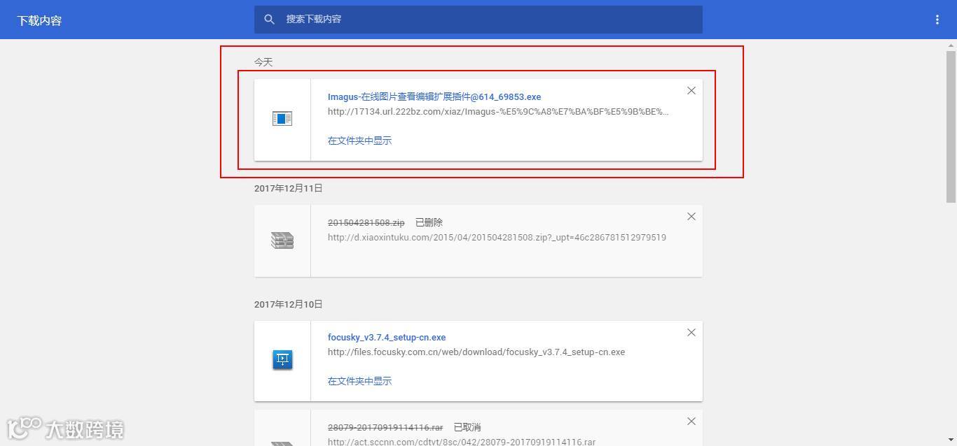The height and width of the screenshot is (446, 957).
Task: Open the Imagus exe downloaded file link
Action: click(x=434, y=97)
